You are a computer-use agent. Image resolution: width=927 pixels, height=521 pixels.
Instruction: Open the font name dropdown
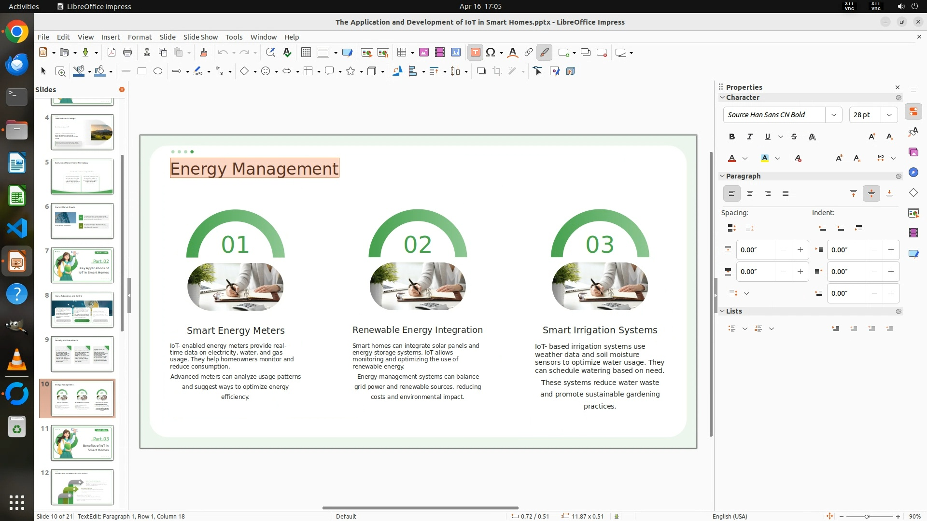pyautogui.click(x=833, y=115)
